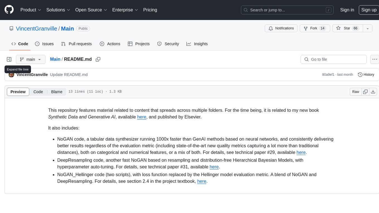Screen dimensions: 379x213
Task: Open the main branch selector
Action: (31, 59)
